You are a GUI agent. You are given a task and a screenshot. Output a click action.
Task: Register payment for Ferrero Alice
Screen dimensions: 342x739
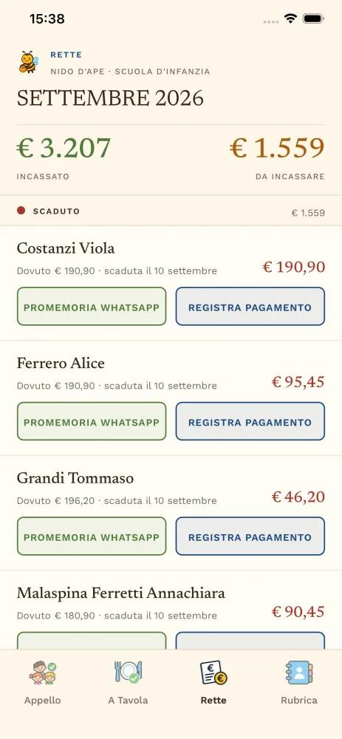(x=250, y=421)
